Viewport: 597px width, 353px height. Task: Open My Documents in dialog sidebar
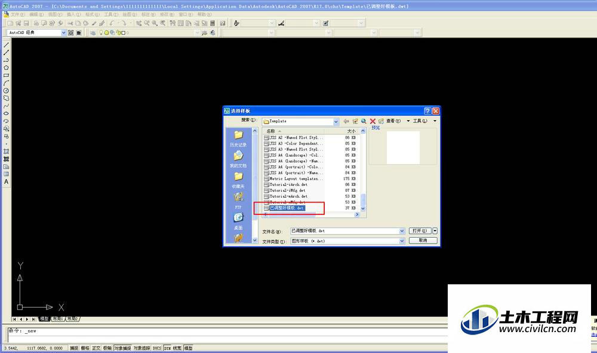pos(238,159)
